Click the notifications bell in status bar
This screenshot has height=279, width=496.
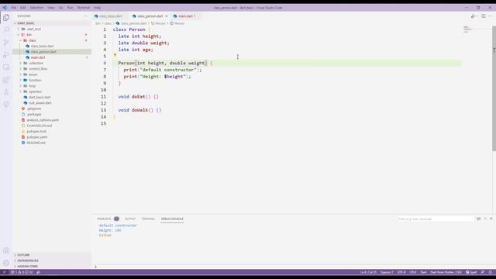pyautogui.click(x=491, y=272)
